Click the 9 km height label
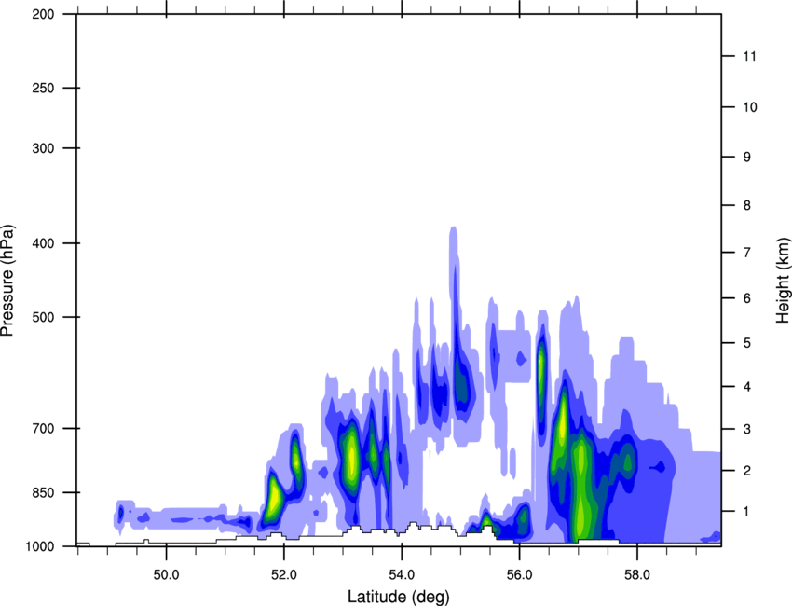Screen dimensions: 792x606 pyautogui.click(x=747, y=158)
